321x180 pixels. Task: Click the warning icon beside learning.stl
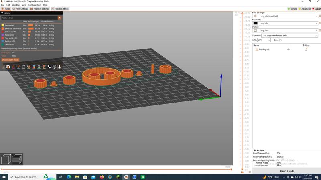pyautogui.click(x=257, y=49)
